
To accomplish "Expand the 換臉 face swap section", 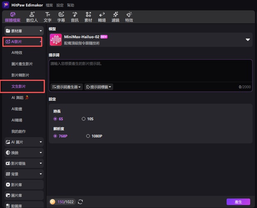I will (23, 153).
